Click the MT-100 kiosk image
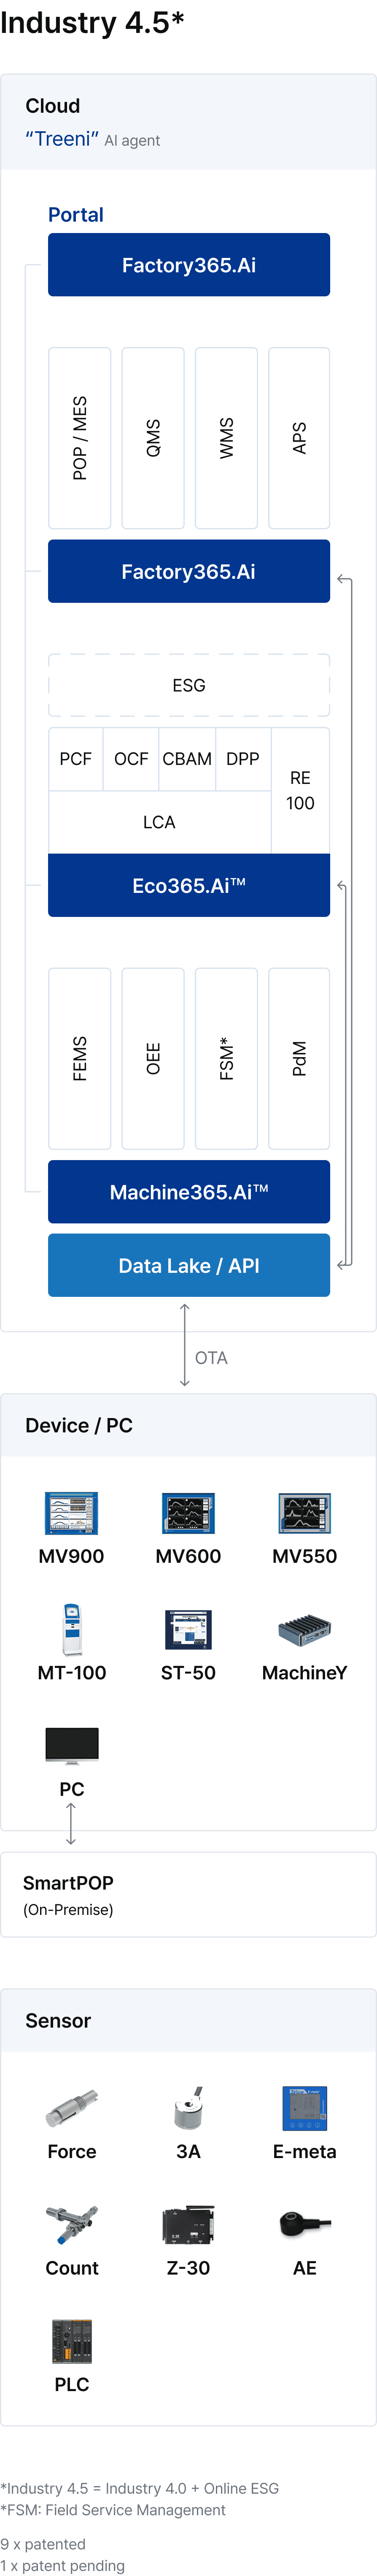This screenshot has height=2576, width=377. (x=72, y=1629)
